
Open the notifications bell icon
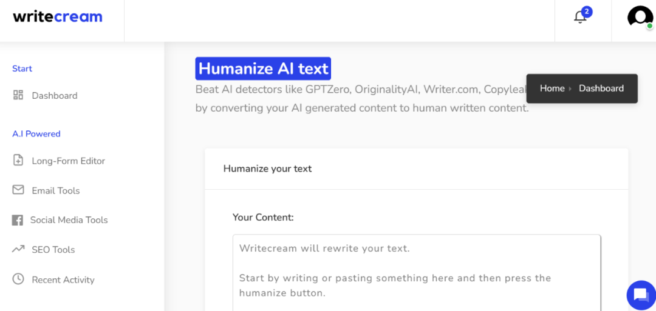click(x=580, y=17)
